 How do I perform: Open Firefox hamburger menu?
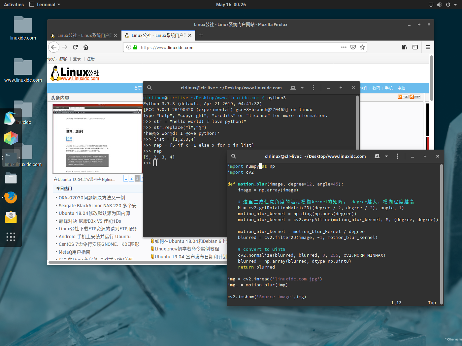428,47
